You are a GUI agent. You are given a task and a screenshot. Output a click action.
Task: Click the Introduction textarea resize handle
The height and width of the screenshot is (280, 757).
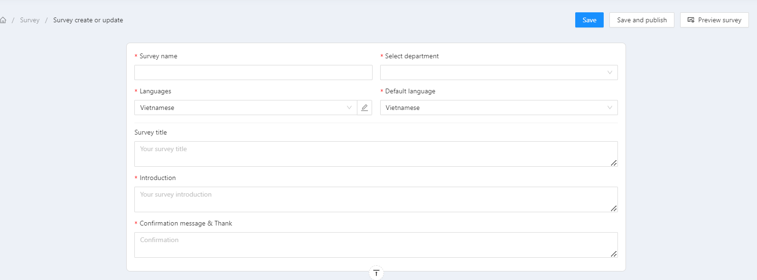(613, 208)
